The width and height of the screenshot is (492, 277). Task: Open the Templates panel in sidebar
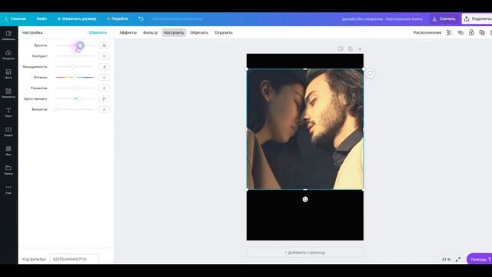point(8,35)
